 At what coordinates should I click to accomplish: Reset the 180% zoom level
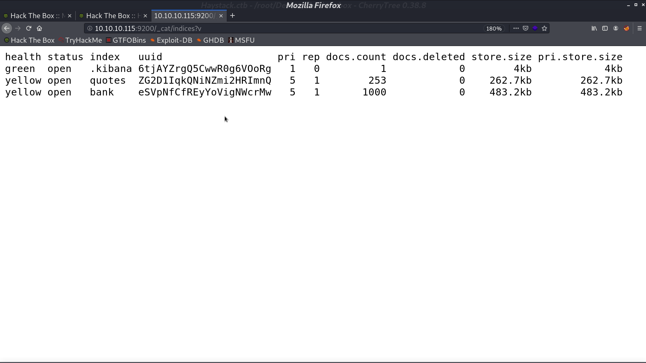click(494, 29)
